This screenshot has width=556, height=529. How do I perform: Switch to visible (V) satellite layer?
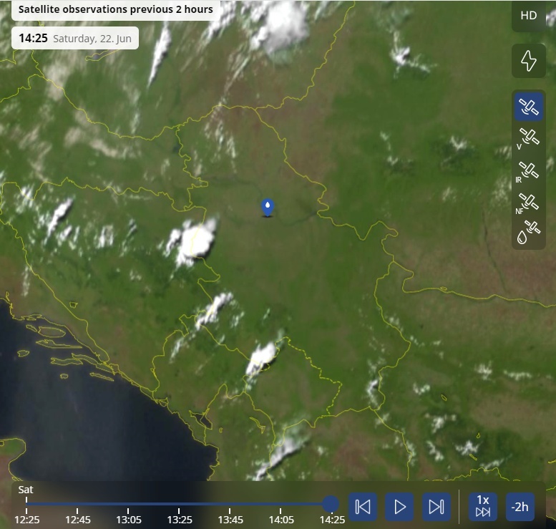click(x=528, y=138)
